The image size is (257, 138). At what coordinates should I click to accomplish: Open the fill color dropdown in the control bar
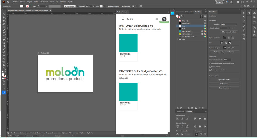[x=24, y=6]
